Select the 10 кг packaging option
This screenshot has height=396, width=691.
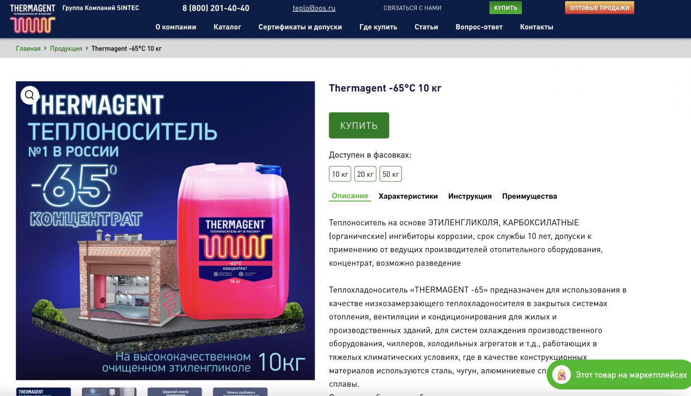(340, 174)
